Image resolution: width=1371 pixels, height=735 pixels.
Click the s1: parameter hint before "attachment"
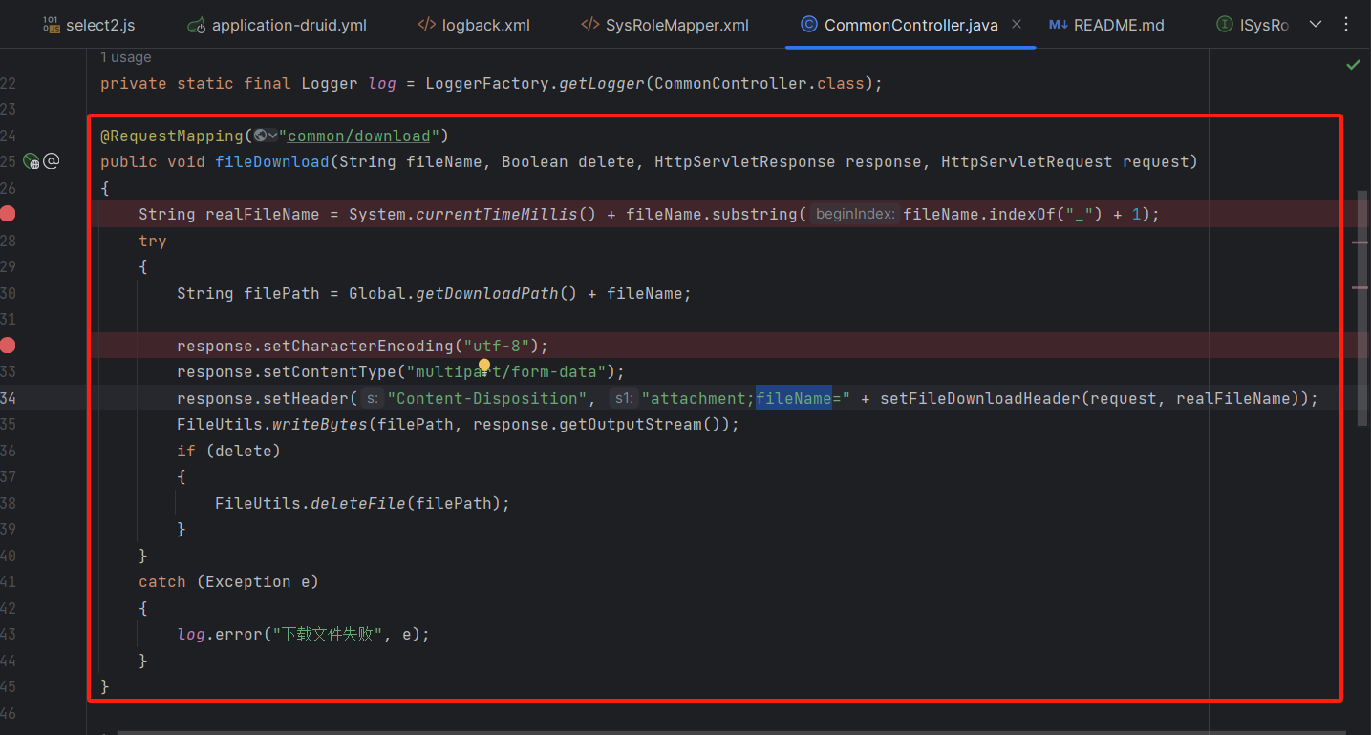[x=624, y=398]
